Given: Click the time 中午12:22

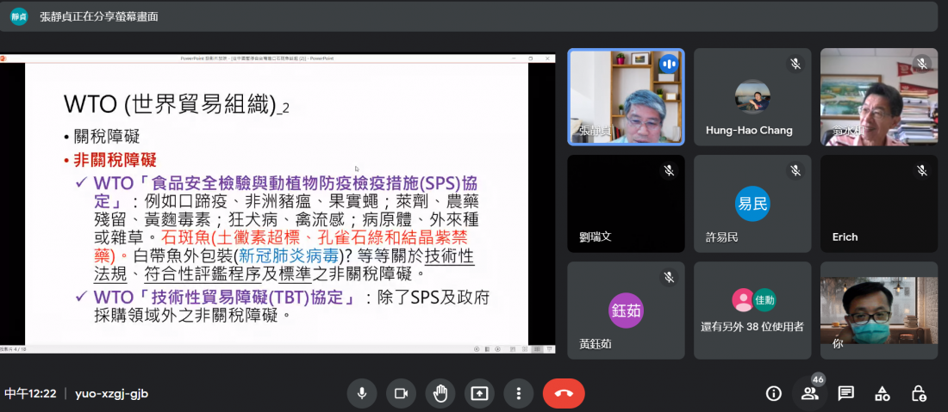Looking at the screenshot, I should (x=31, y=394).
